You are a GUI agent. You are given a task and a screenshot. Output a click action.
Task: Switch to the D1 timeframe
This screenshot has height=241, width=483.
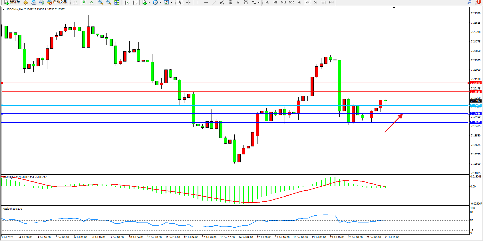pyautogui.click(x=315, y=2)
